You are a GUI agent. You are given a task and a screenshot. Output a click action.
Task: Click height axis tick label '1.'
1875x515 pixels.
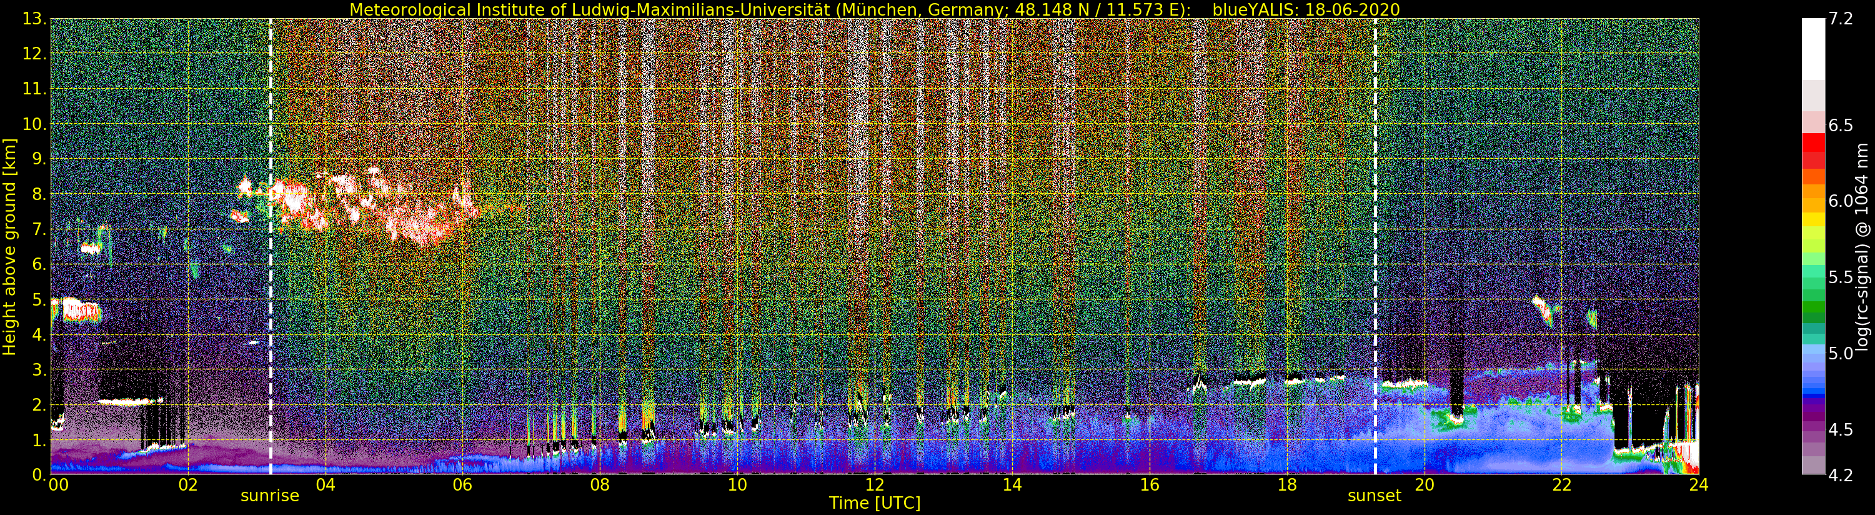click(39, 439)
